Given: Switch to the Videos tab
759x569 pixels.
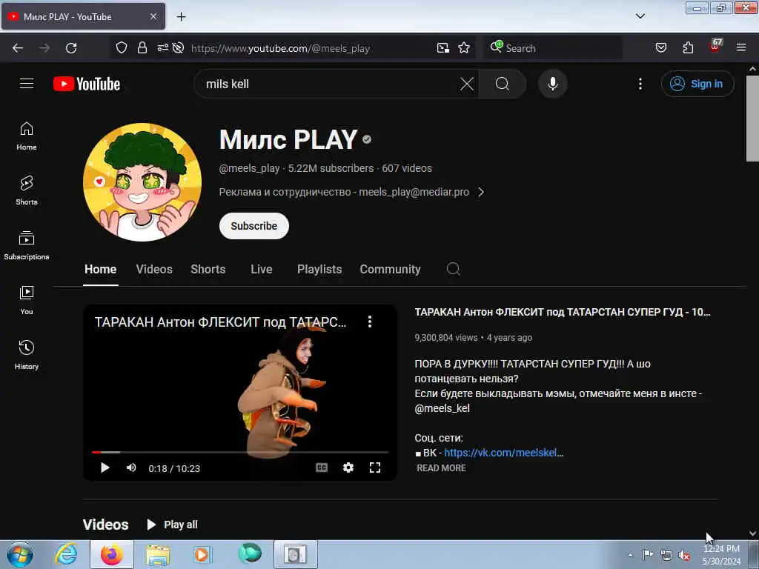Looking at the screenshot, I should pos(154,270).
